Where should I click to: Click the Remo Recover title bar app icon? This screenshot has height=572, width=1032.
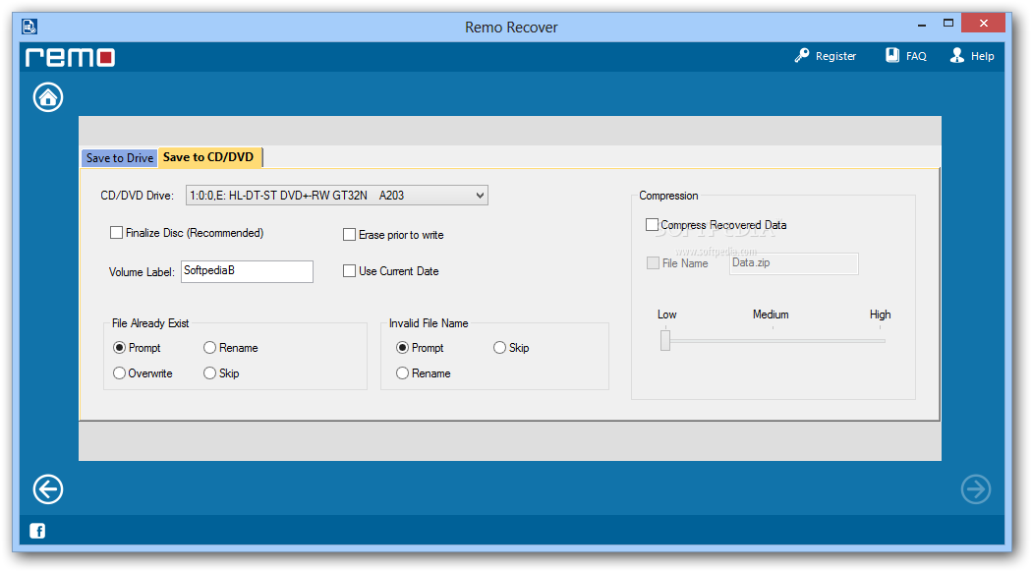[29, 27]
